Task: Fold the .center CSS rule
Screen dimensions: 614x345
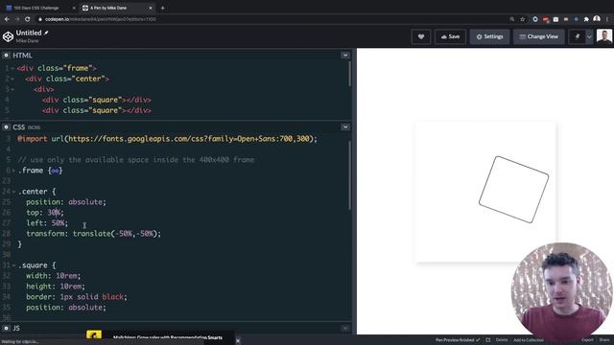Action: point(13,192)
